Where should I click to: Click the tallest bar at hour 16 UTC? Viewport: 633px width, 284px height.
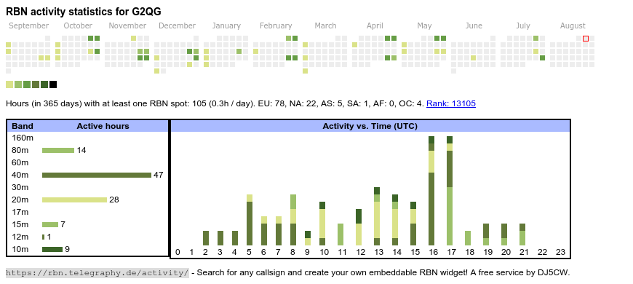point(431,191)
